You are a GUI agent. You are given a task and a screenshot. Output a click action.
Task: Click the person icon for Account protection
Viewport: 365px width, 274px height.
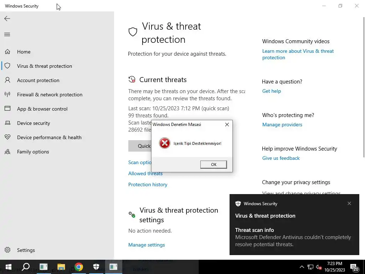(7, 80)
